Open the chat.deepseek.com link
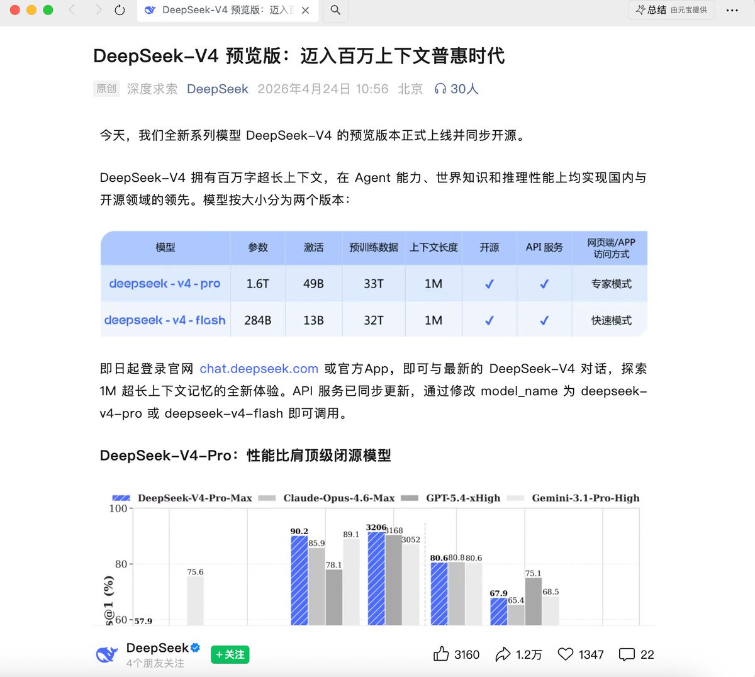The width and height of the screenshot is (755, 677). 259,369
